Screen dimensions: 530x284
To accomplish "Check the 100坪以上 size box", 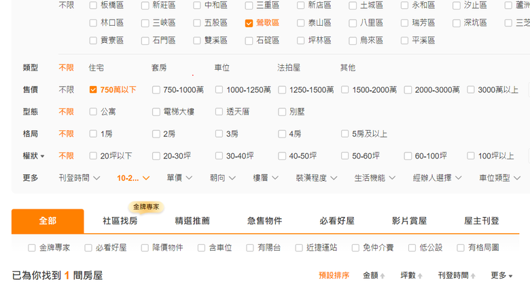I will 470,156.
